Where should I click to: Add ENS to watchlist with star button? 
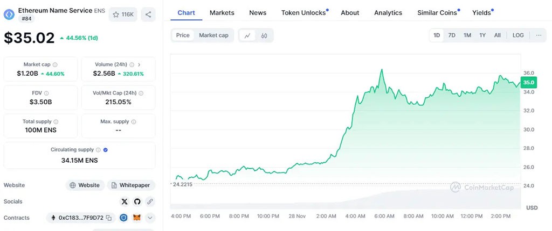coord(123,15)
